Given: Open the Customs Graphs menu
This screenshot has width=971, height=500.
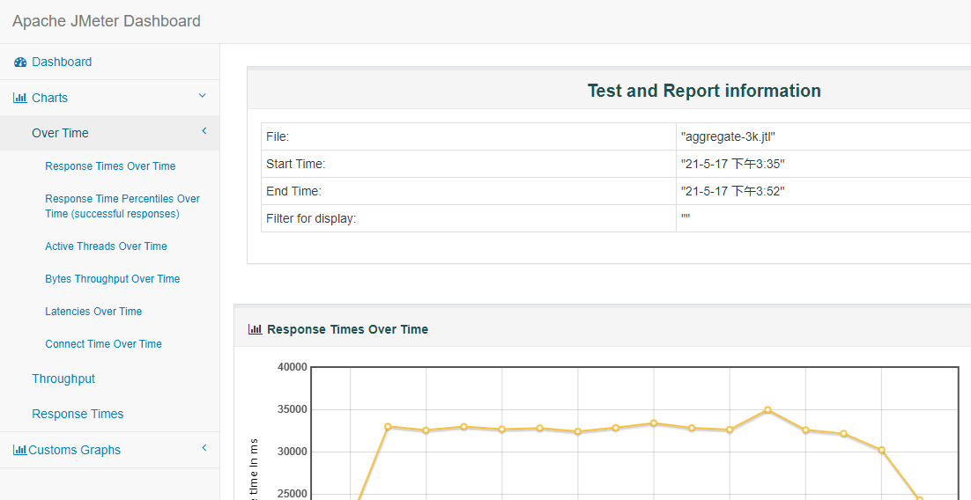Looking at the screenshot, I should [74, 450].
